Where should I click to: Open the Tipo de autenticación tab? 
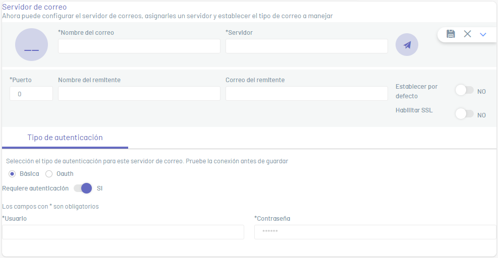point(65,138)
